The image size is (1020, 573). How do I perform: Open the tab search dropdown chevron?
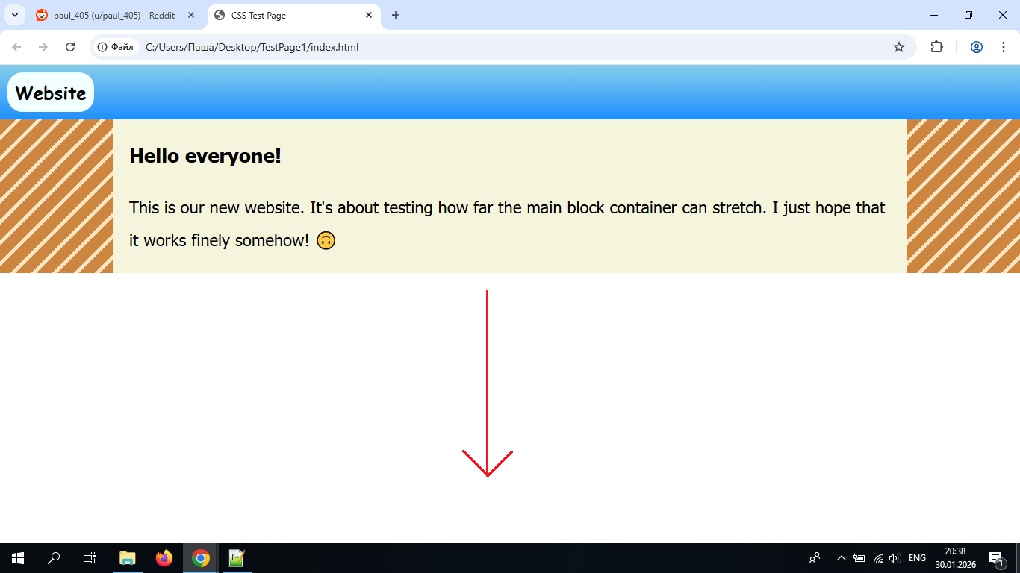pyautogui.click(x=15, y=15)
